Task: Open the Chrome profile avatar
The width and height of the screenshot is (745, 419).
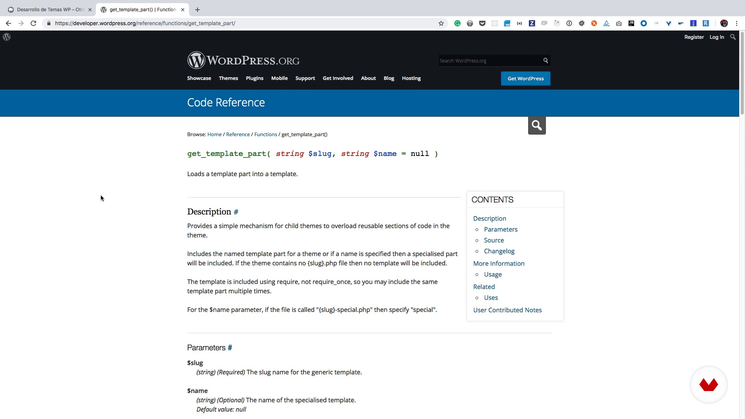Action: click(x=724, y=23)
